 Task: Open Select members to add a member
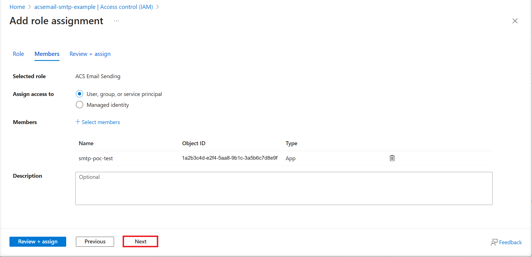click(101, 122)
